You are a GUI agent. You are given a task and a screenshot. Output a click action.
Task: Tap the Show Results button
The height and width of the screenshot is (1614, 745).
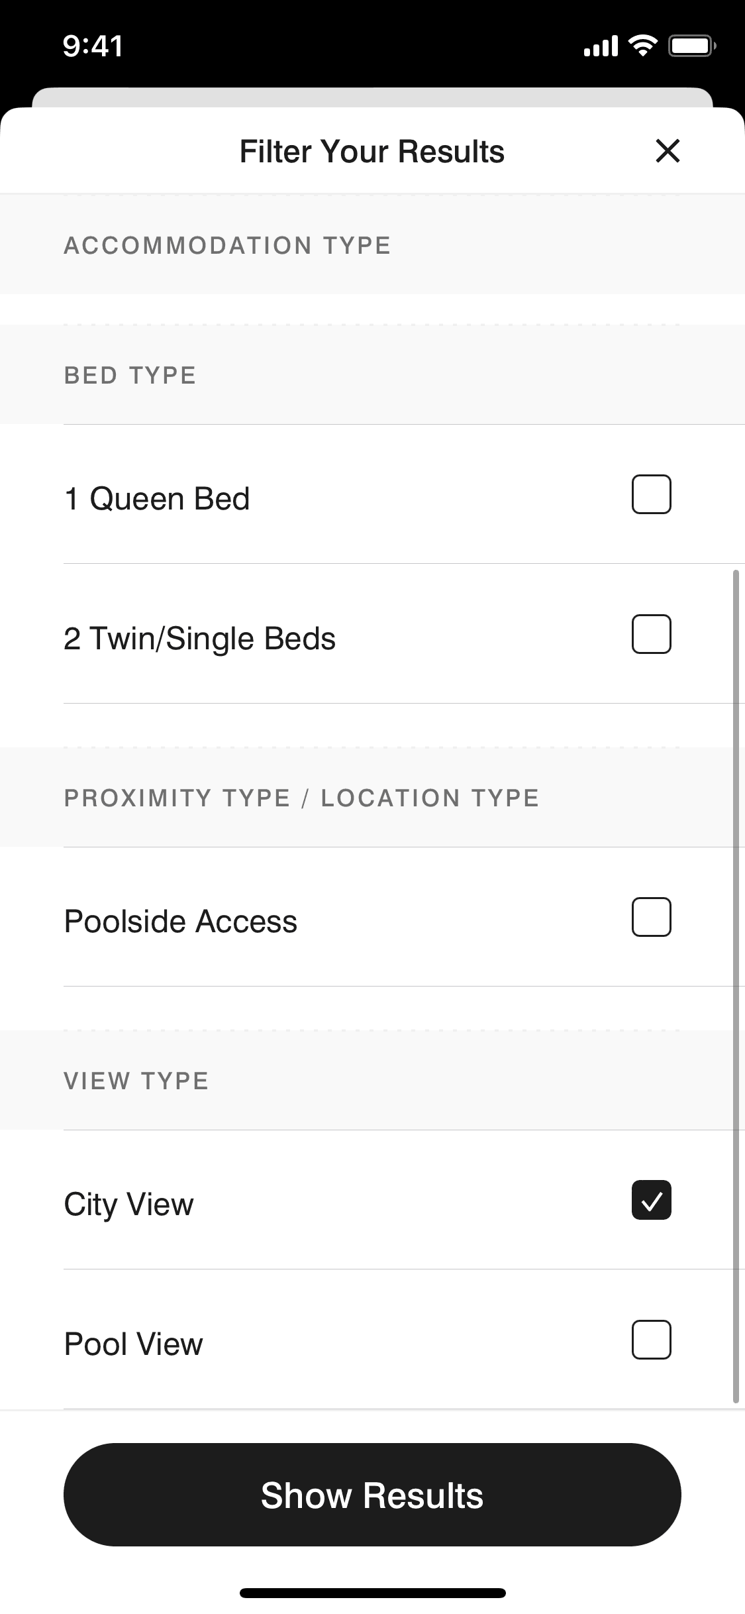coord(372,1495)
